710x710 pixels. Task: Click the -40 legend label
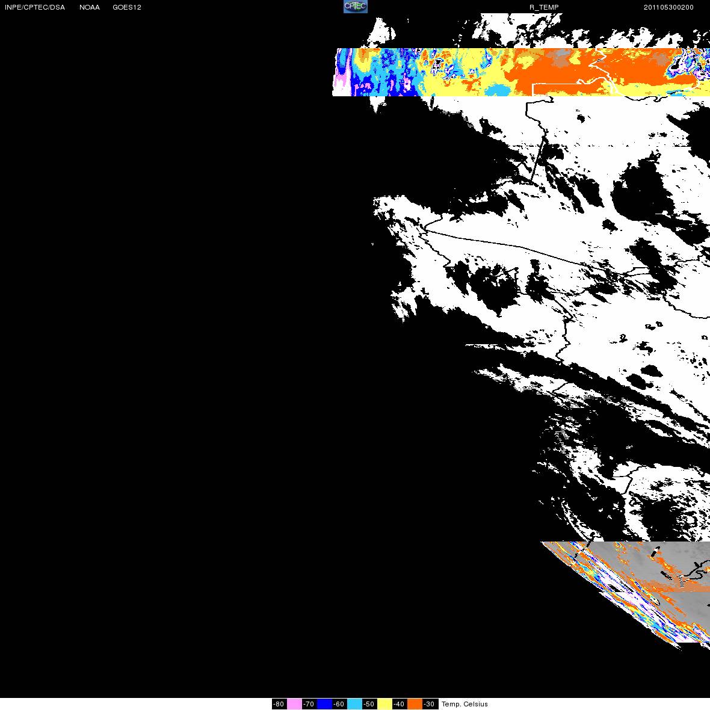point(400,703)
